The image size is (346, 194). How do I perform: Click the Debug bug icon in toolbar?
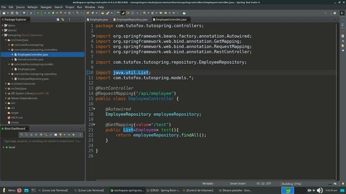45,13
